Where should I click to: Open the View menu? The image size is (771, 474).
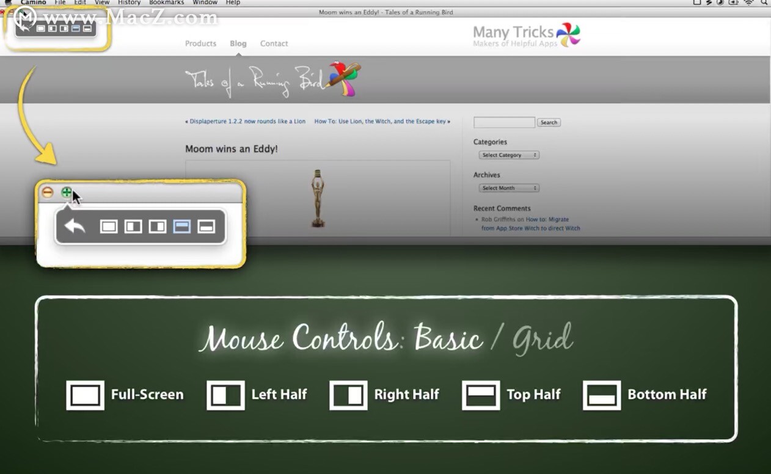tap(102, 3)
